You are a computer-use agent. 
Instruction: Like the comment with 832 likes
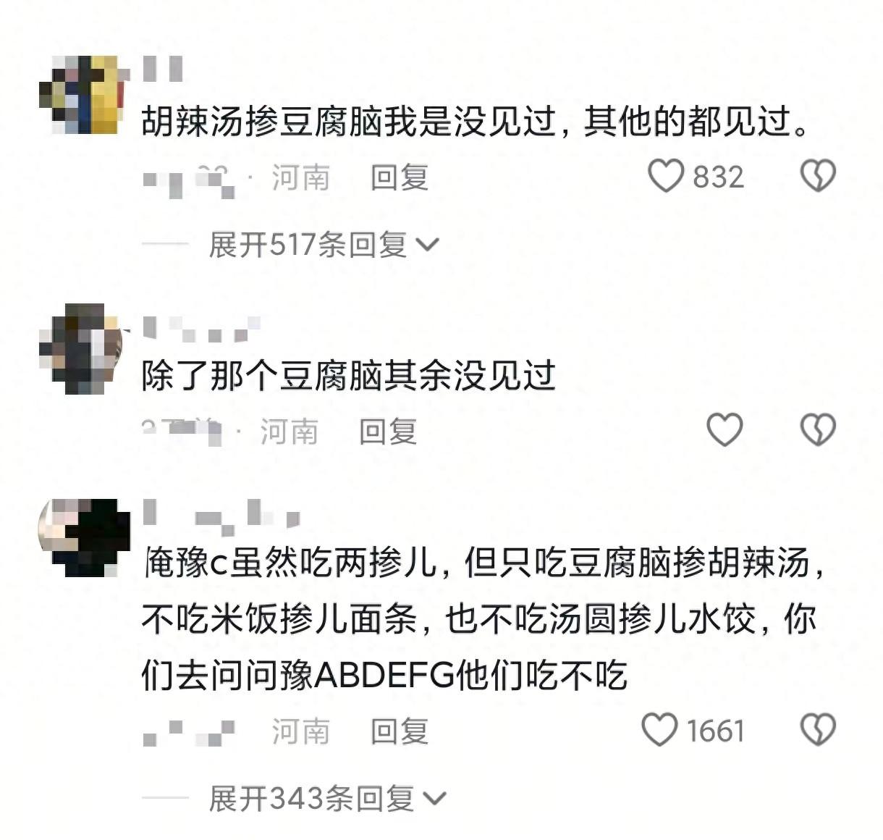click(x=665, y=177)
